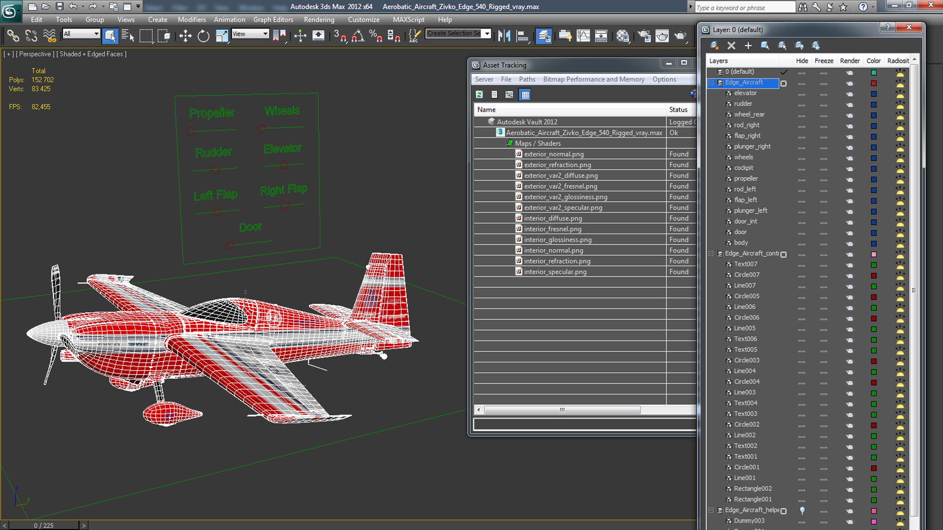
Task: Select the Select and Link tool
Action: pyautogui.click(x=13, y=36)
